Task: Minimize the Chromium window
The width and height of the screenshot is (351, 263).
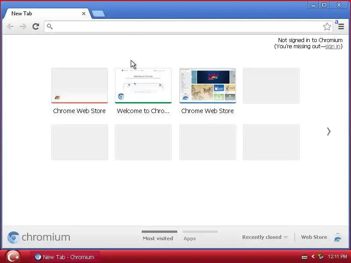Action: pyautogui.click(x=313, y=5)
